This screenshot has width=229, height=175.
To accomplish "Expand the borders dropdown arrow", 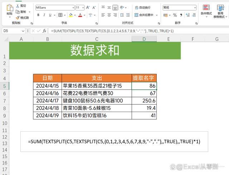I will (65, 15).
